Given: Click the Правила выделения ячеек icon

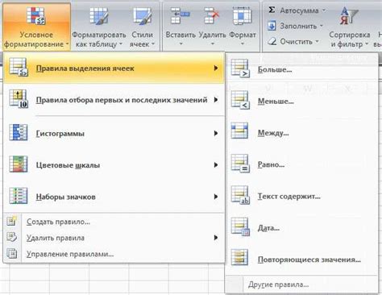Looking at the screenshot, I should (19, 67).
